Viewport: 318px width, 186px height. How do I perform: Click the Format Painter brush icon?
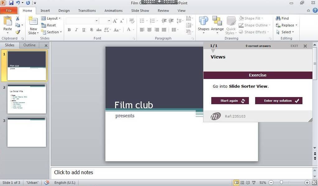18,32
